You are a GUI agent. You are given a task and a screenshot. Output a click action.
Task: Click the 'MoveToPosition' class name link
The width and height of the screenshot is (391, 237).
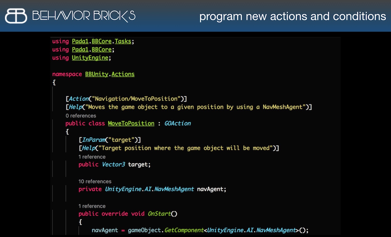point(131,123)
